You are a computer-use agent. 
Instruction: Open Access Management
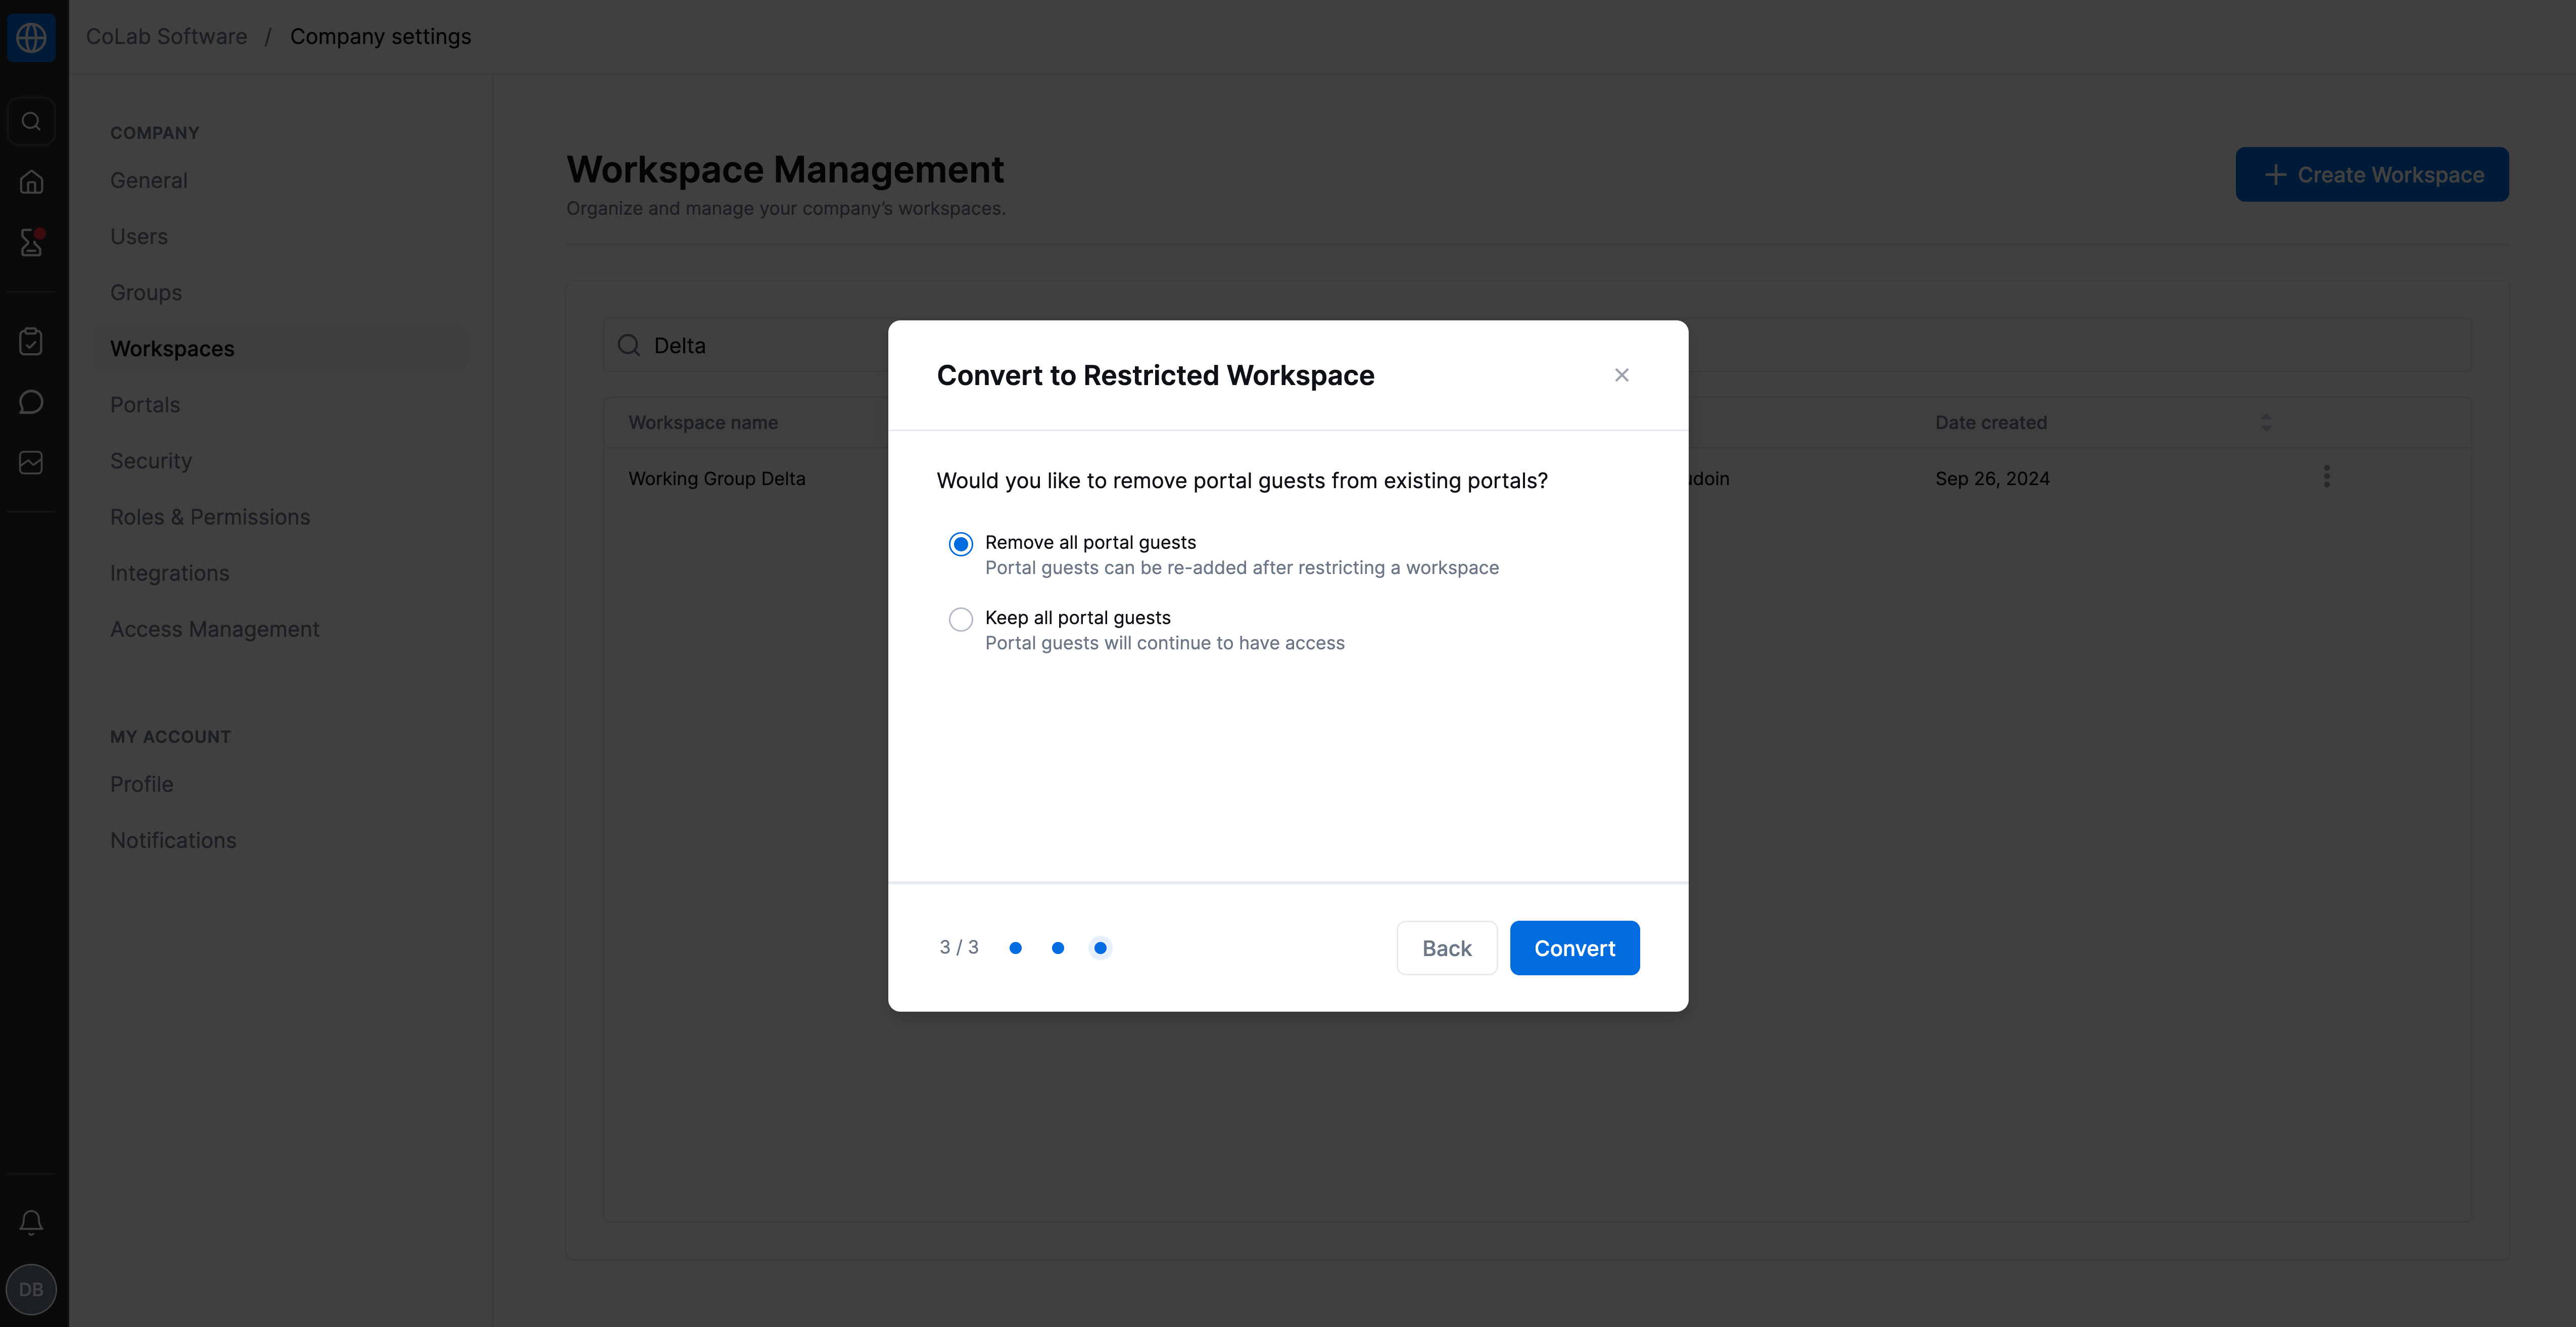(215, 629)
